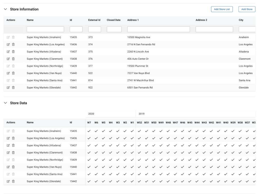This screenshot has height=194, width=259.
Task: Focus the Id filter input
Action: coord(76,29)
